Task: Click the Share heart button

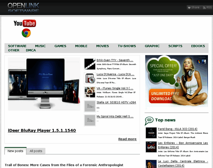Action: pyautogui.click(x=194, y=8)
